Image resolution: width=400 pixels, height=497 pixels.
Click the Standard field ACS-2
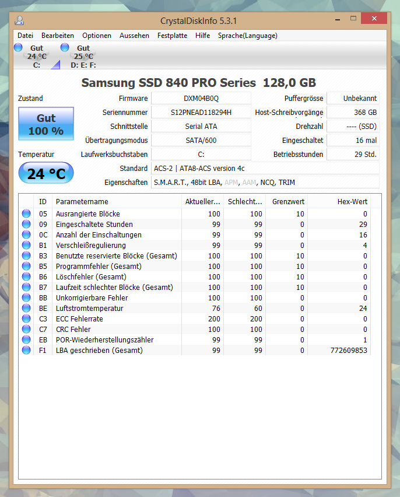click(x=265, y=169)
